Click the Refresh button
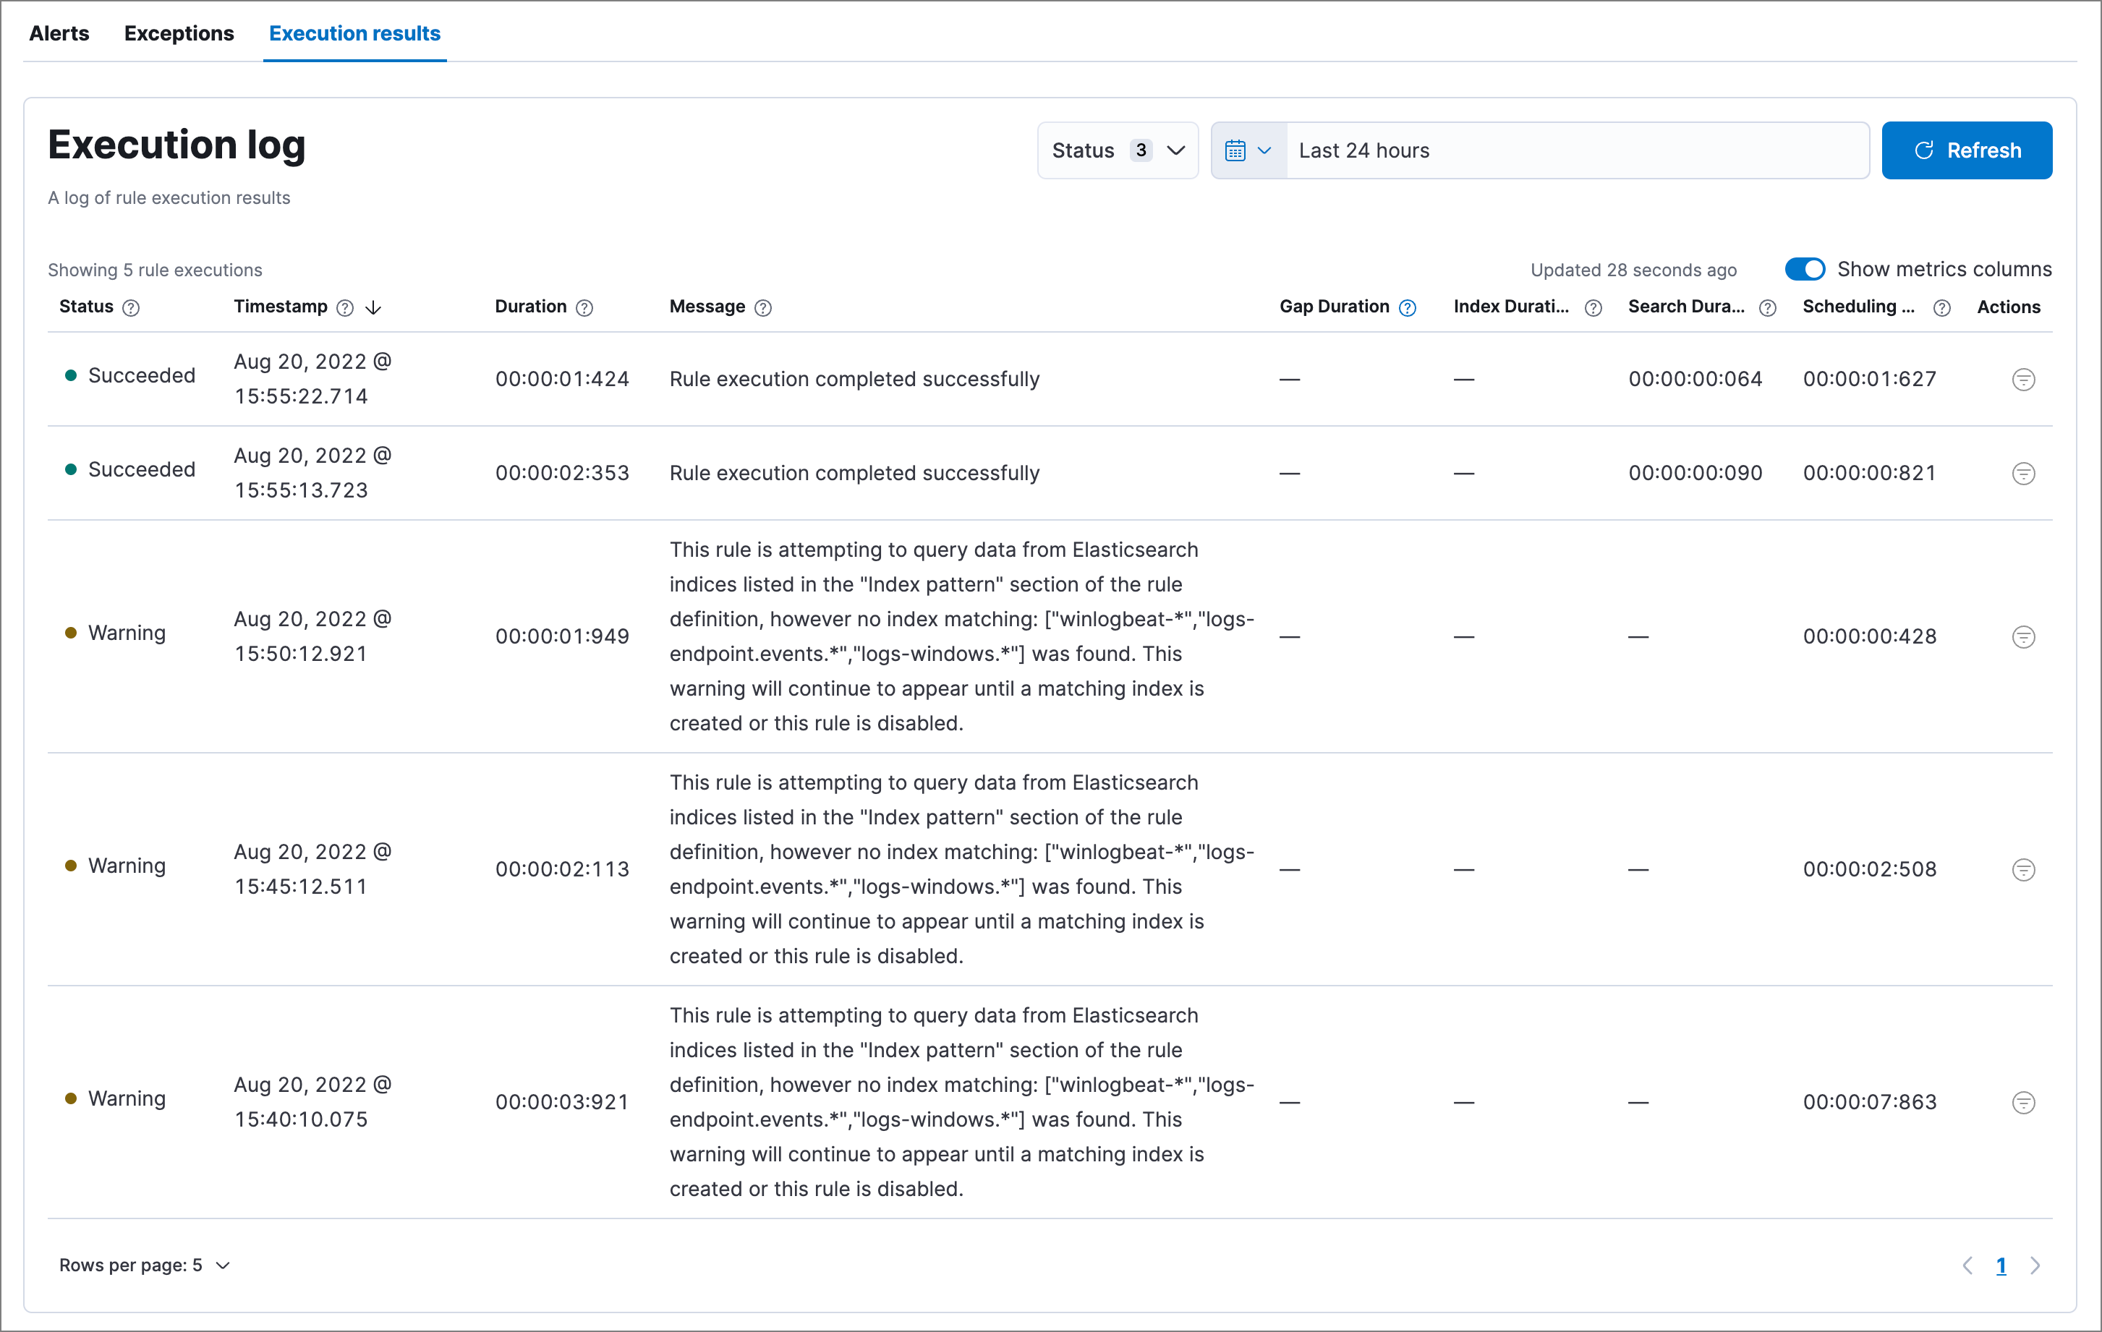Screen dimensions: 2102x1332 click(x=1967, y=150)
